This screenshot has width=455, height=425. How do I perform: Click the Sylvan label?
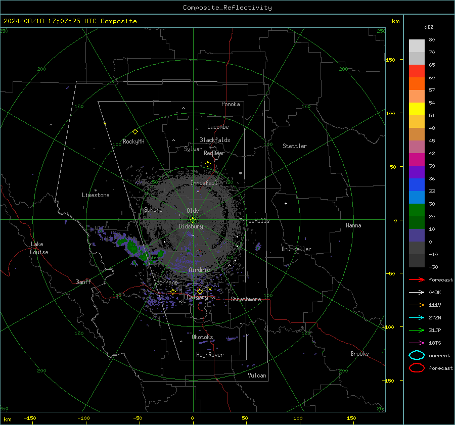click(x=193, y=149)
